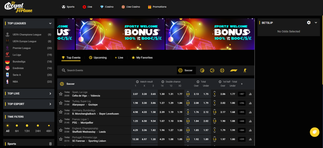Select the tennis ball sport icon
The width and height of the screenshot is (323, 148).
pyautogui.click(x=212, y=71)
